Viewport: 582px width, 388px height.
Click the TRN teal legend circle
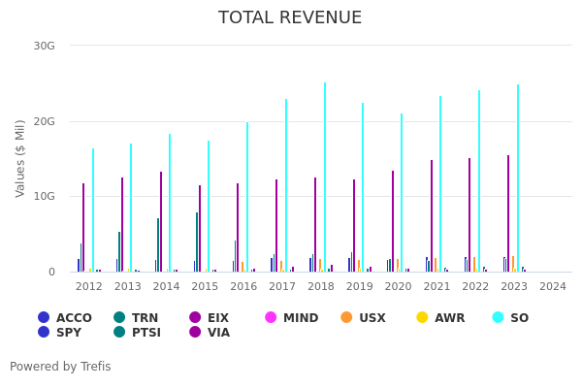tap(119, 317)
